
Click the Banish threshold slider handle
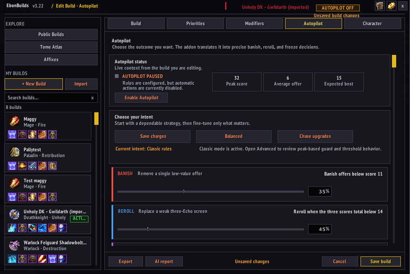pos(184,191)
